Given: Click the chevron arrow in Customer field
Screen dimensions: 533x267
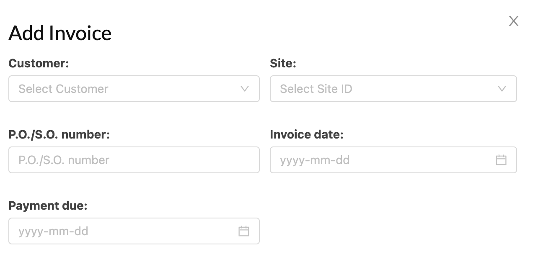Looking at the screenshot, I should coord(245,89).
